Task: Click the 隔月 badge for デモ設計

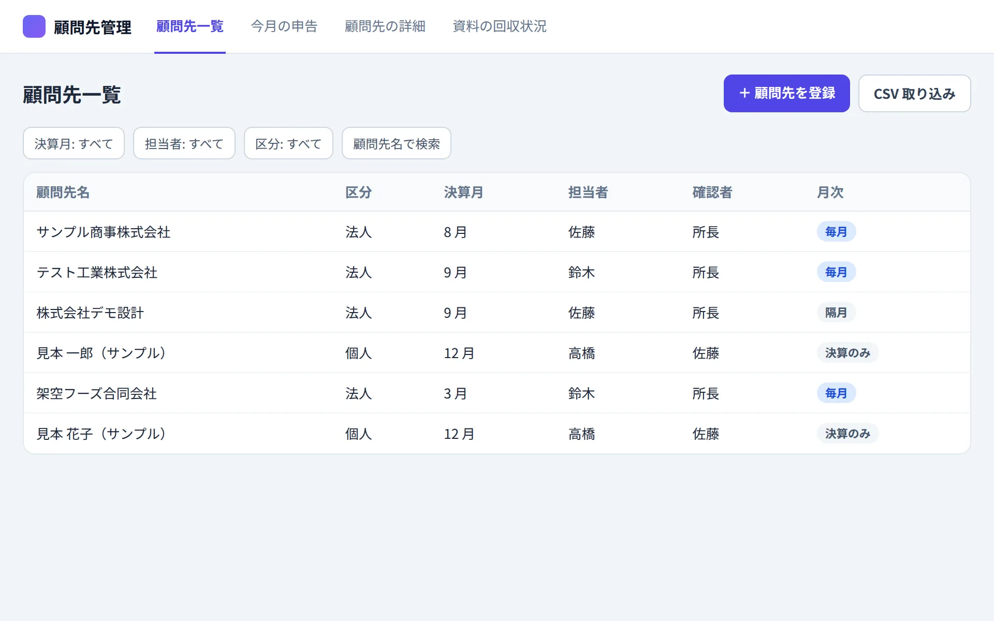Action: 836,313
